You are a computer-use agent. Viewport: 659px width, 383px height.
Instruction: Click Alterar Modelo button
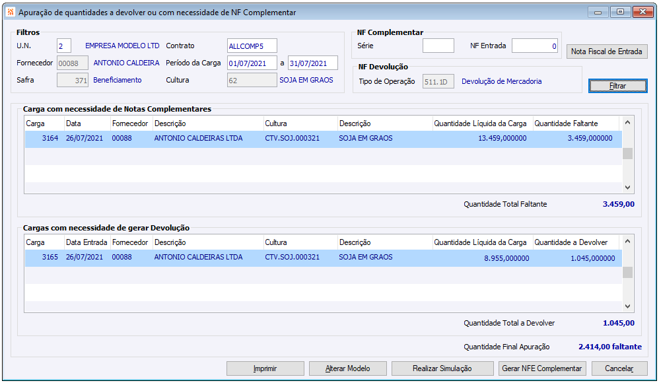[347, 368]
